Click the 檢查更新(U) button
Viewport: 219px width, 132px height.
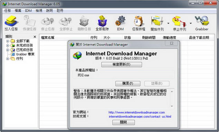tap(122, 64)
